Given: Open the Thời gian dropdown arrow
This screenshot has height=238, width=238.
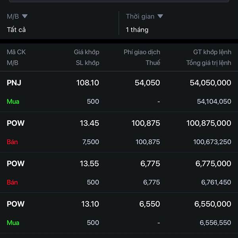Looking at the screenshot, I should point(160,16).
